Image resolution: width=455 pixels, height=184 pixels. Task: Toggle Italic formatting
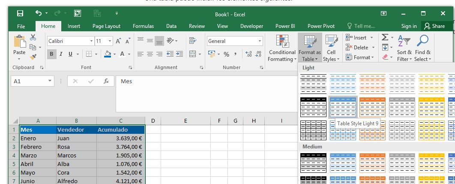pyautogui.click(x=61, y=54)
